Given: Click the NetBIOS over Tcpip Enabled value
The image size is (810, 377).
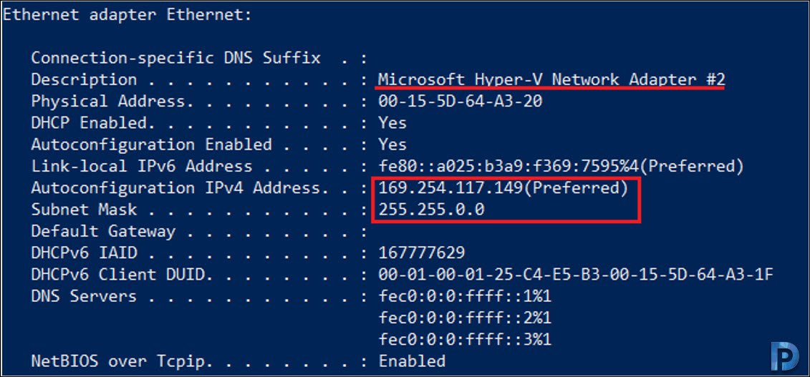Looking at the screenshot, I should tap(413, 361).
